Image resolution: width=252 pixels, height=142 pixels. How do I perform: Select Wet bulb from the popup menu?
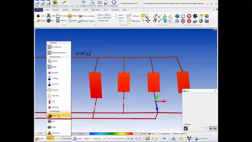click(59, 107)
